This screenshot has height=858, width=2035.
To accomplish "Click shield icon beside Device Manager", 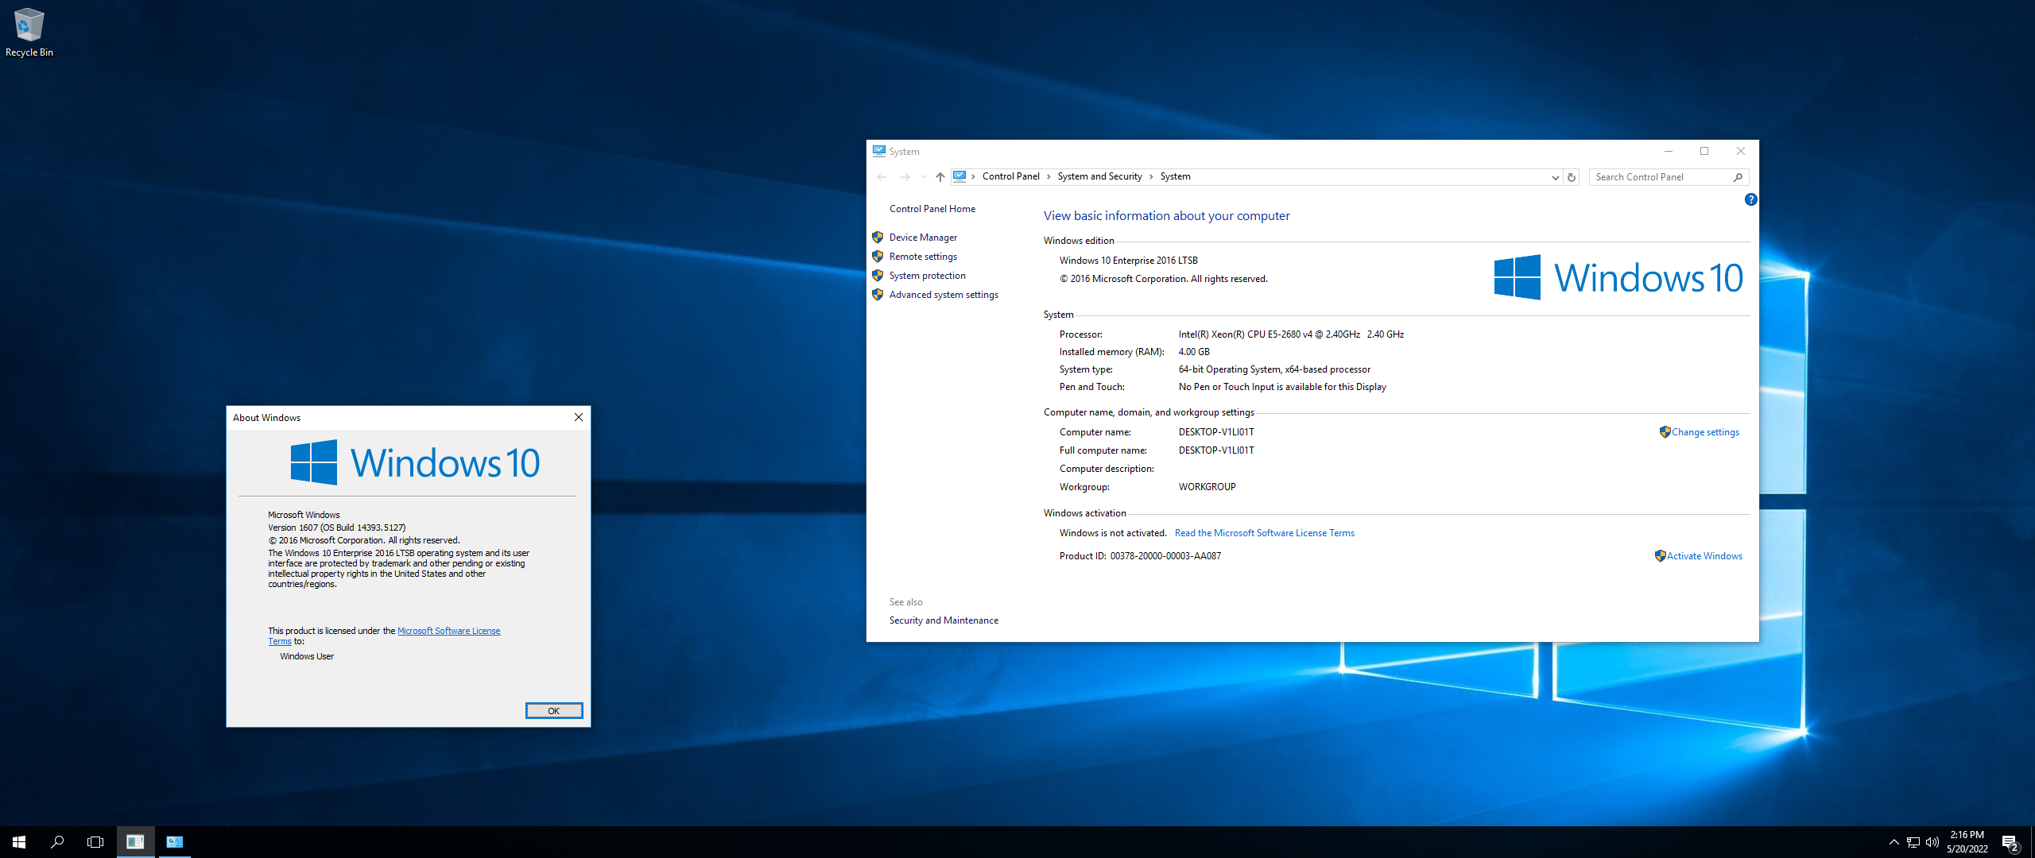I will (x=878, y=238).
